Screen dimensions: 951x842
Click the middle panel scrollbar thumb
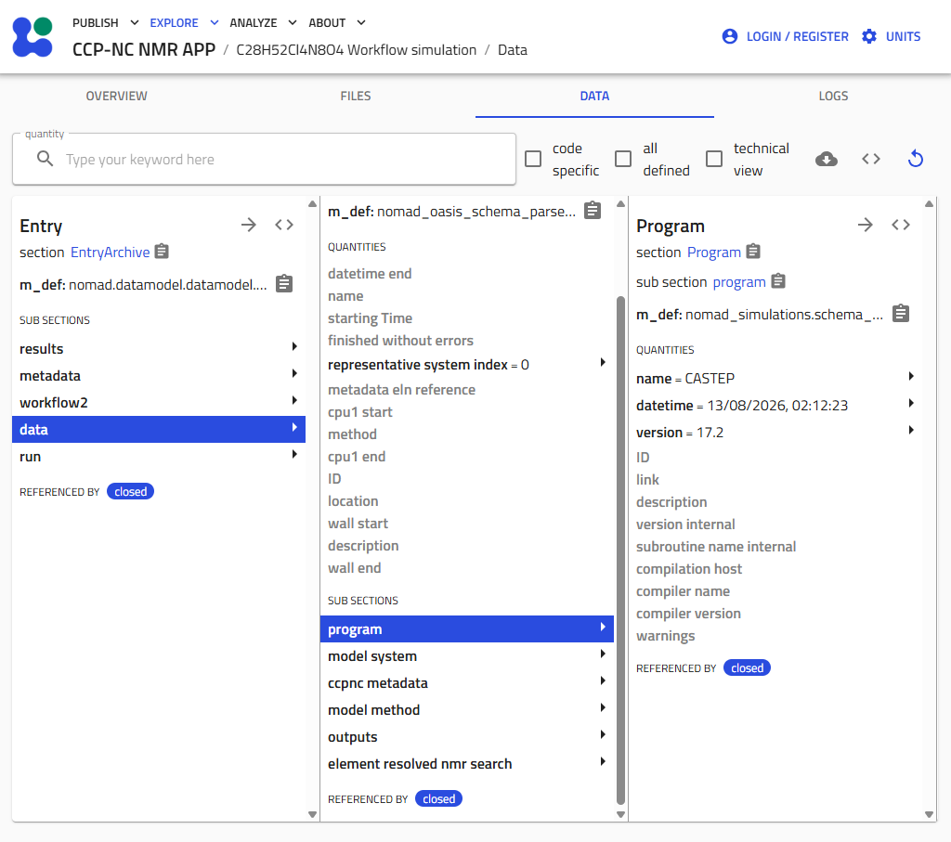point(620,550)
